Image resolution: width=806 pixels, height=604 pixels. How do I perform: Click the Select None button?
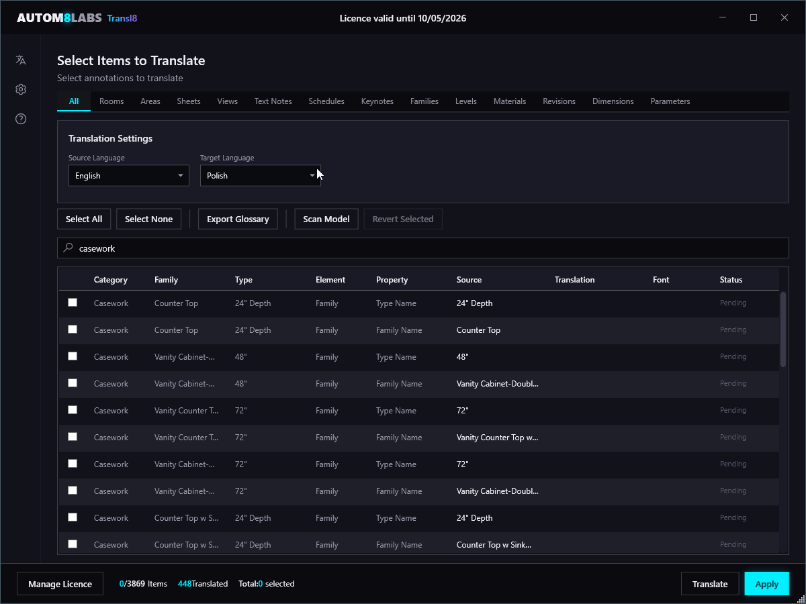tap(148, 219)
